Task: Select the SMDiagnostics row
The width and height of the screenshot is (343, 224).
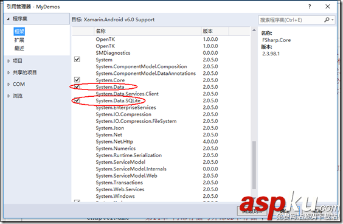Action: coord(161,53)
